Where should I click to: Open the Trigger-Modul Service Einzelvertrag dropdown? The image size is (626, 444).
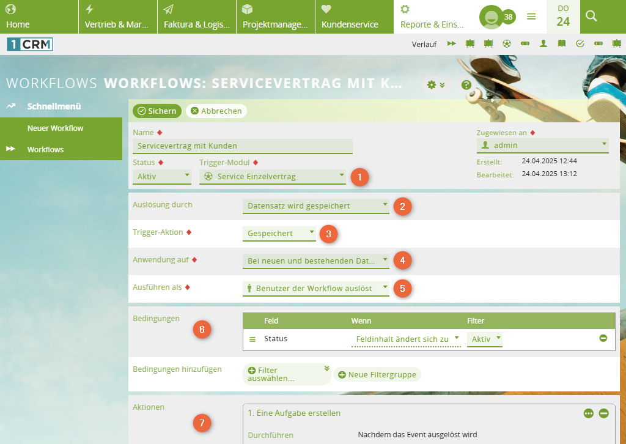[272, 177]
